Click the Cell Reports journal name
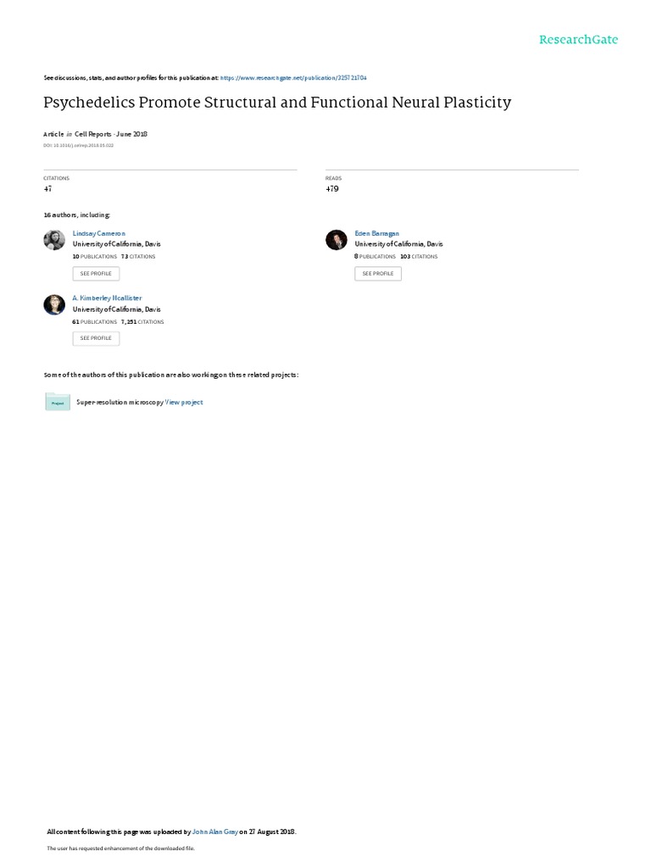The image size is (651, 868). coord(93,134)
